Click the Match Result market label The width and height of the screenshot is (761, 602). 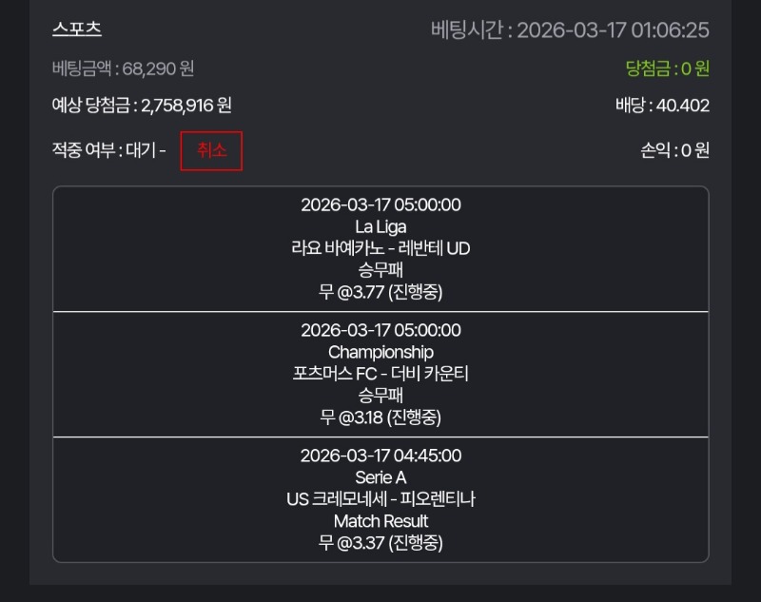tap(380, 521)
